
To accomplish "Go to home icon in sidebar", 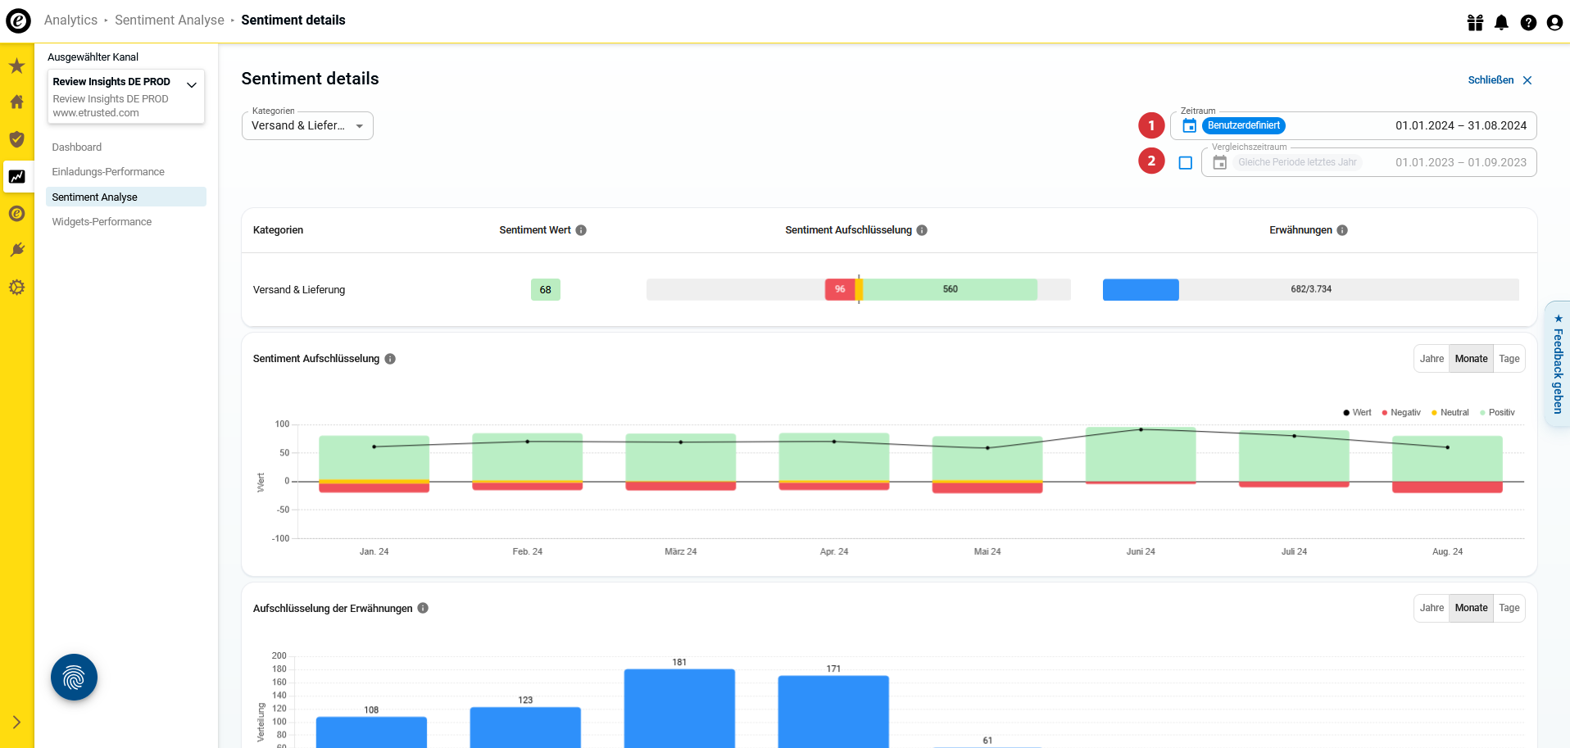I will tap(16, 102).
